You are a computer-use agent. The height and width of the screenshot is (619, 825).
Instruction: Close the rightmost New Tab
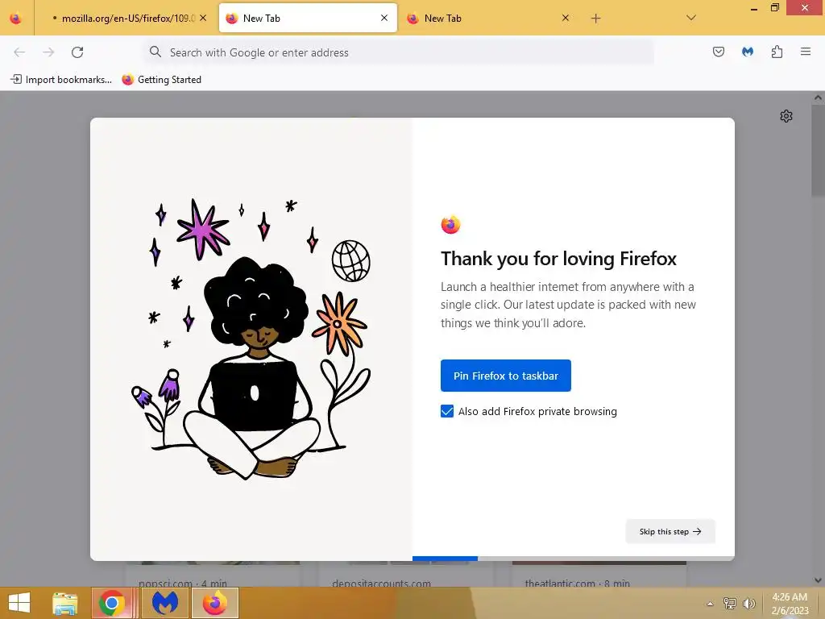point(565,18)
